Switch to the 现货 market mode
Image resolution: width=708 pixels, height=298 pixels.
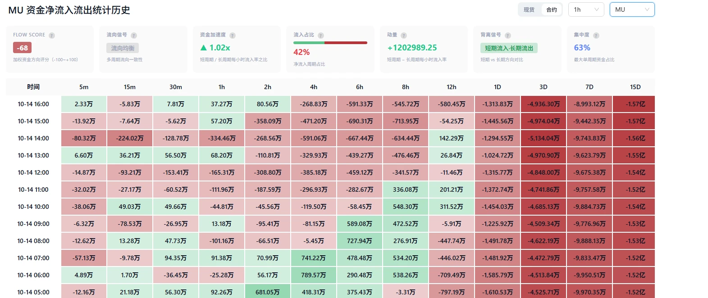coord(529,9)
